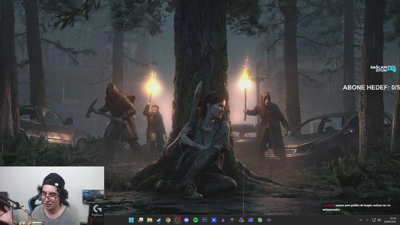Launch Photoshop from the taskbar
Image resolution: width=400 pixels, height=225 pixels.
(205, 220)
